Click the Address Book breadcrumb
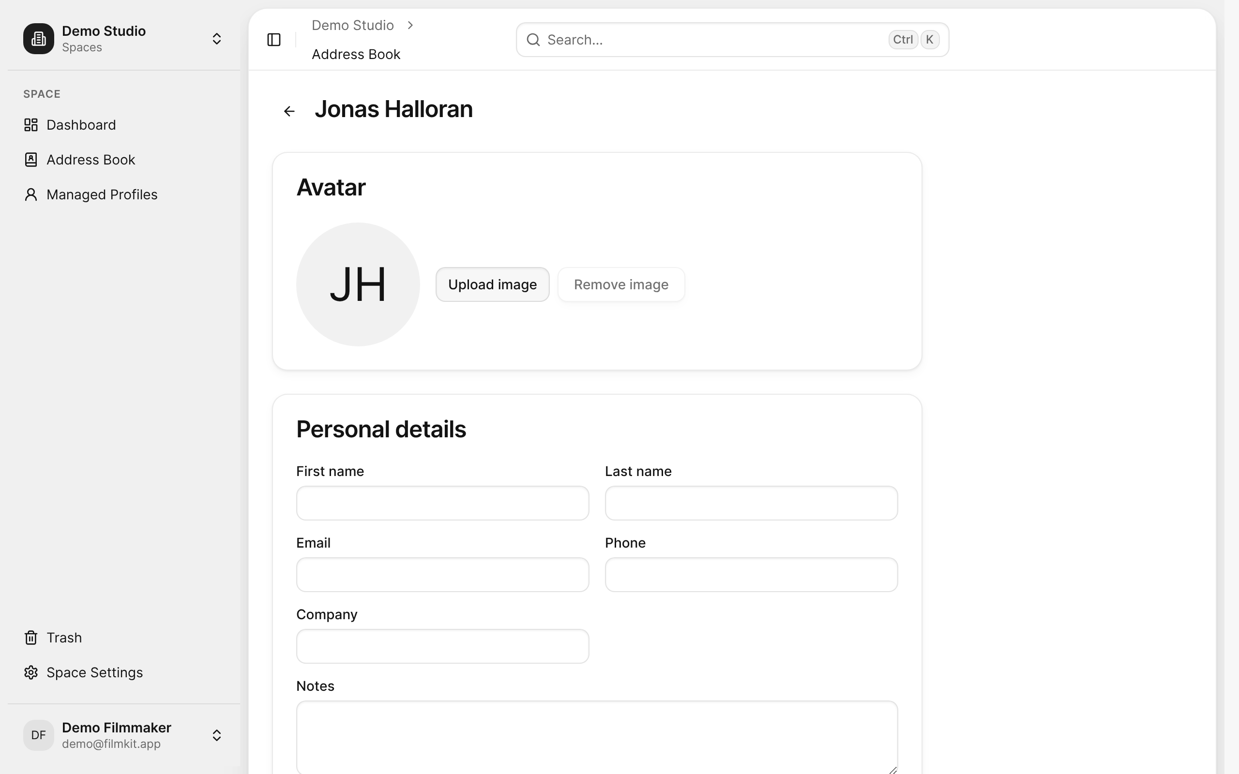The width and height of the screenshot is (1239, 774). 356,54
